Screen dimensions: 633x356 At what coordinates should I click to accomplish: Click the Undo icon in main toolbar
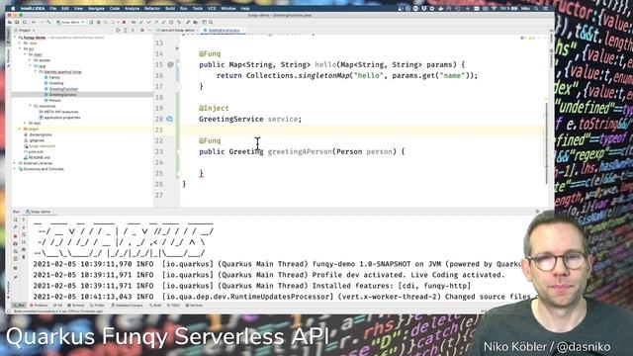[x=179, y=22]
